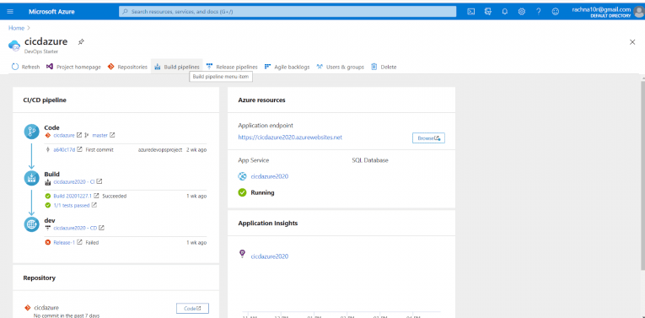Open Project homepage
This screenshot has height=318, width=645.
coord(73,67)
